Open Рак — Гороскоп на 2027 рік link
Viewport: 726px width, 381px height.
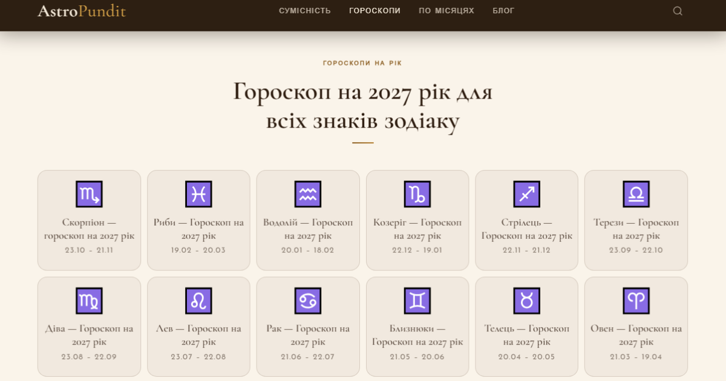(308, 336)
